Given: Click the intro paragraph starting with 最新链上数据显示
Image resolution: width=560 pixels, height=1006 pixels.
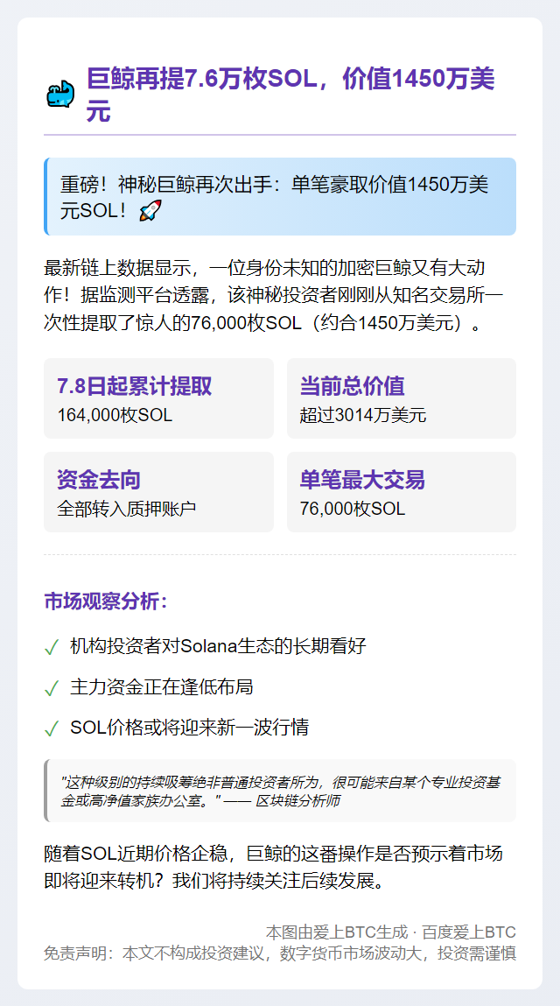Looking at the screenshot, I should point(280,295).
